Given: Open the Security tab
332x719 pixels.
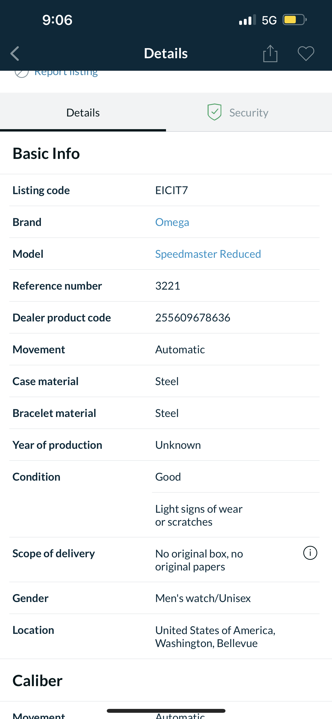Looking at the screenshot, I should (248, 113).
